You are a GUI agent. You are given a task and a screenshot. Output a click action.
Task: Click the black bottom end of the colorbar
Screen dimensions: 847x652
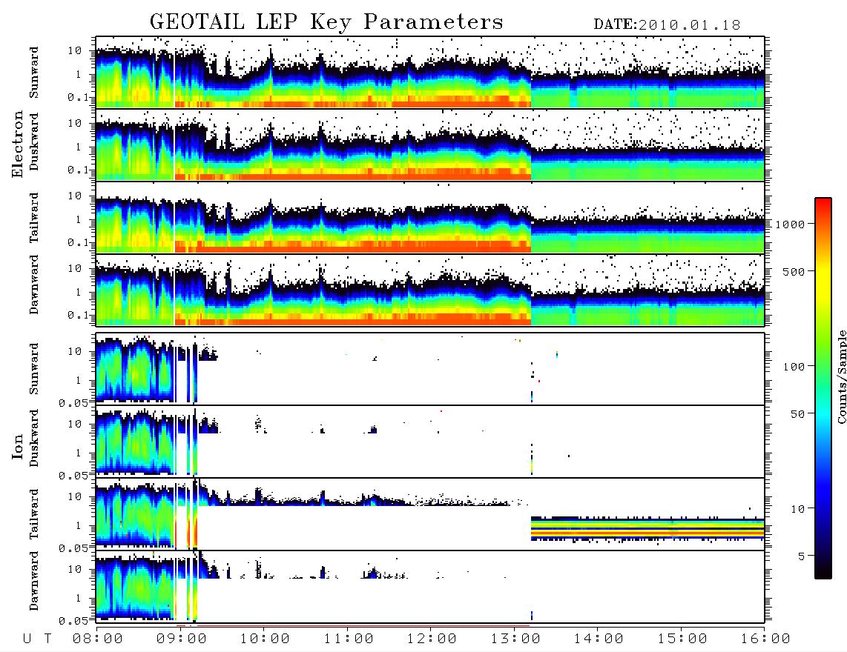[x=823, y=571]
